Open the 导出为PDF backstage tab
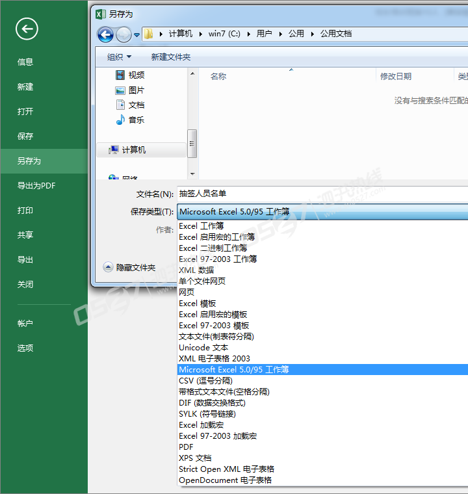The image size is (468, 494). coord(36,186)
